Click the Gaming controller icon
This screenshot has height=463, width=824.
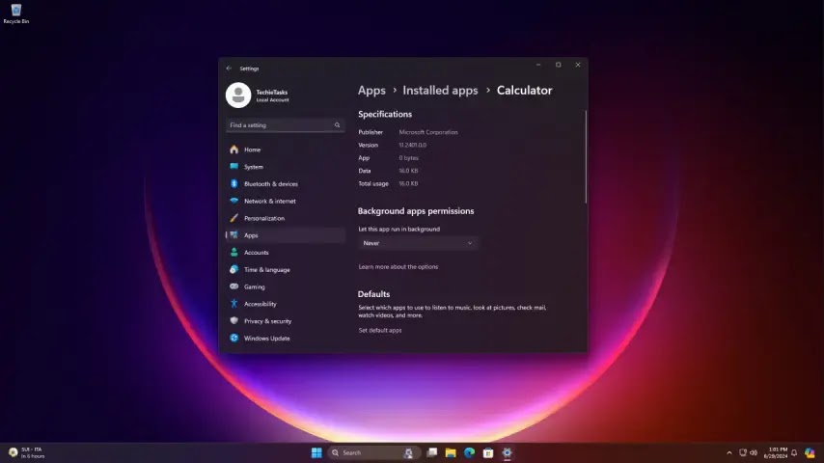click(233, 286)
